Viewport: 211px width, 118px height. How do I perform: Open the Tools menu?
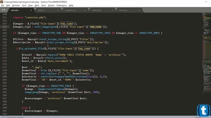(44, 6)
